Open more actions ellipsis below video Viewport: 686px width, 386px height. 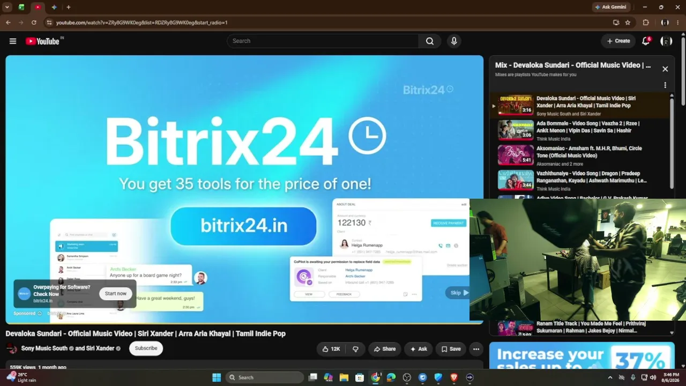click(476, 349)
